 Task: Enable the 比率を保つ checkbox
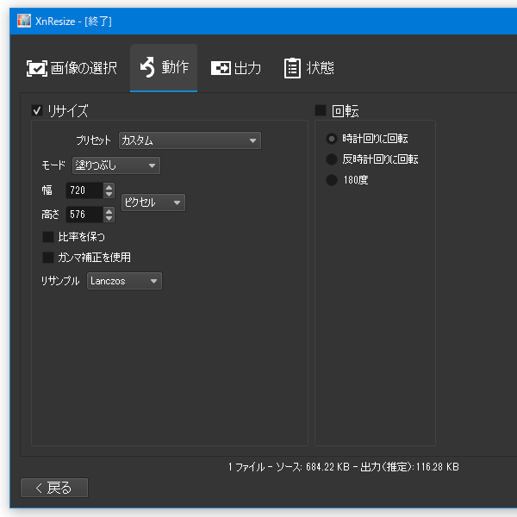[48, 237]
